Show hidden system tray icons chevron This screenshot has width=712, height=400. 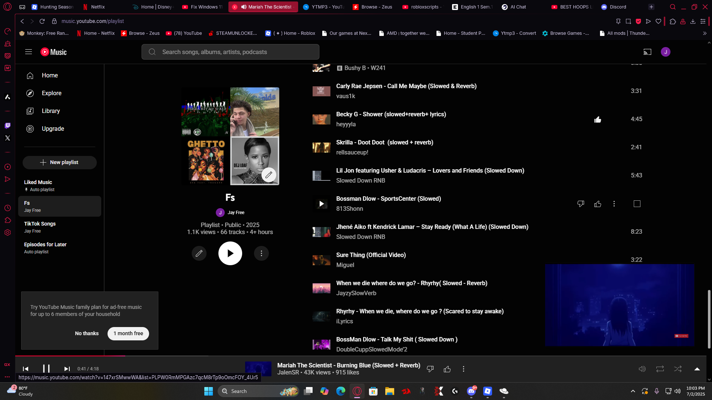tap(633, 391)
